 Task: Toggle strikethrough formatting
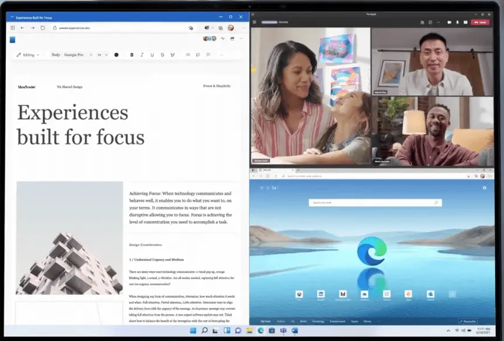coord(162,55)
